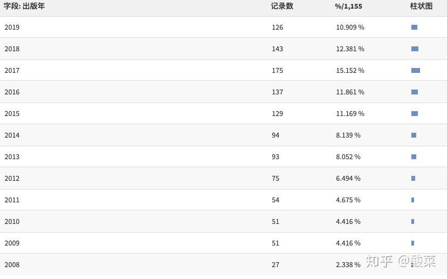Click the small bar for 2010
This screenshot has height=279, width=447.
tap(412, 221)
